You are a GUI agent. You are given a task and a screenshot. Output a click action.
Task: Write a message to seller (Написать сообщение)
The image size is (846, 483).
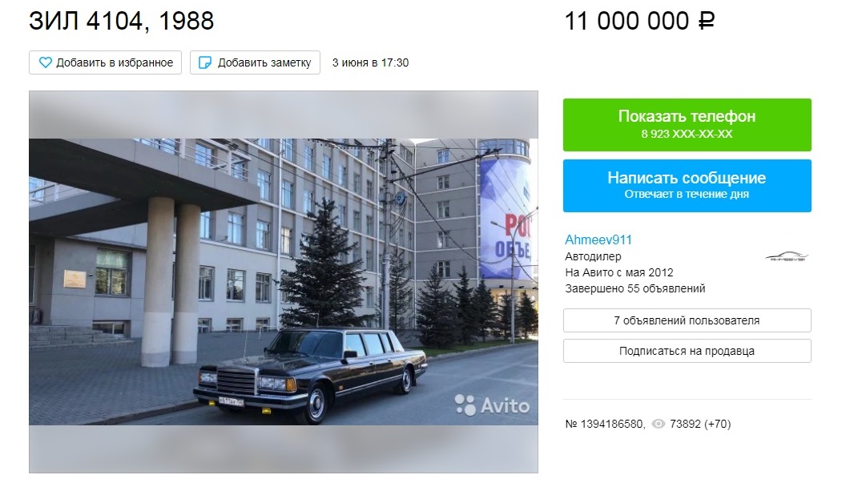[x=687, y=186]
